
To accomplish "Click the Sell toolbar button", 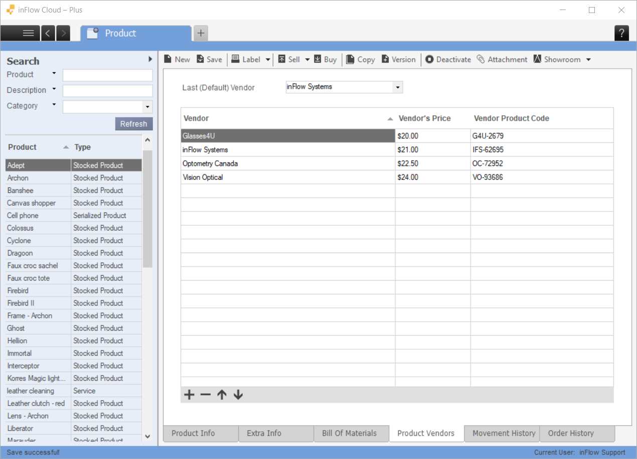I will pos(289,59).
